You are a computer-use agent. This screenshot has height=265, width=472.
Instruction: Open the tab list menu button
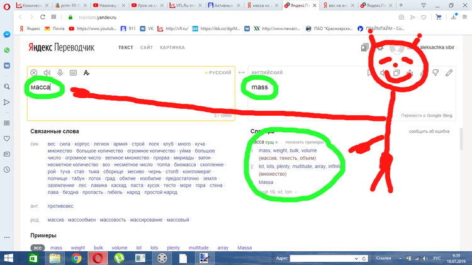424,5
